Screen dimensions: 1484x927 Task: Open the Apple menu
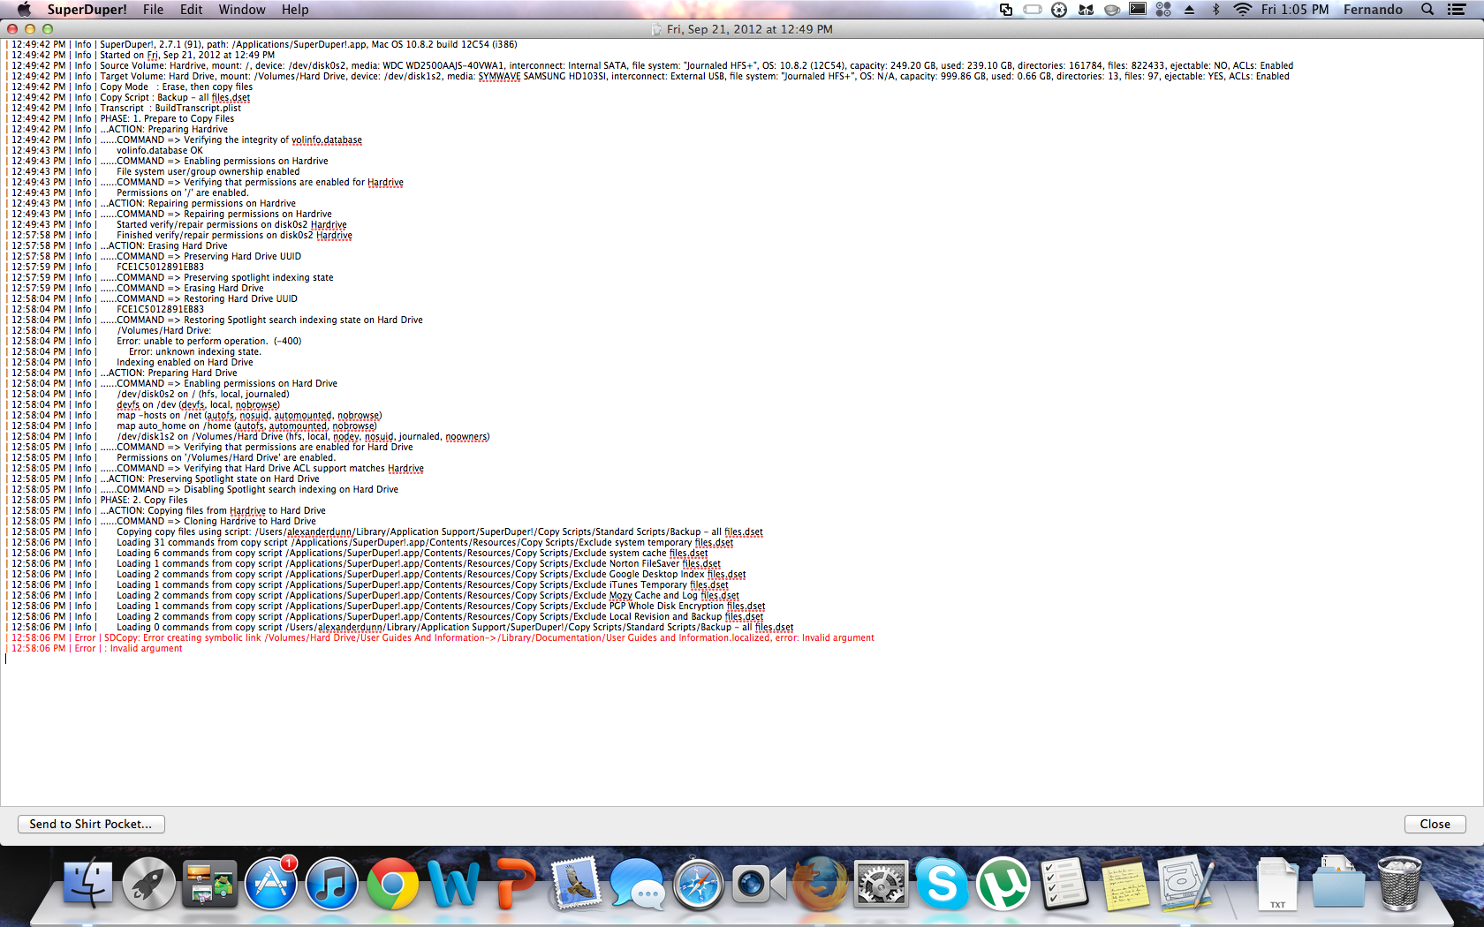click(x=24, y=10)
